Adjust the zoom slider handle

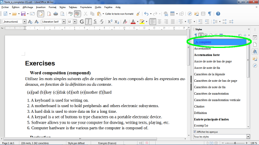(x=235, y=143)
